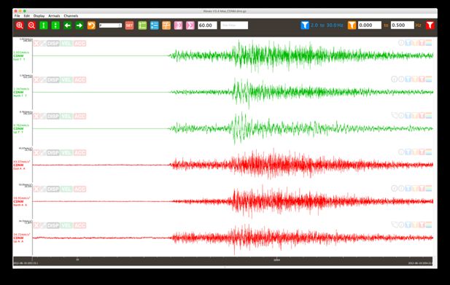Click the first pink sigma button
The image size is (450, 285).
click(178, 26)
